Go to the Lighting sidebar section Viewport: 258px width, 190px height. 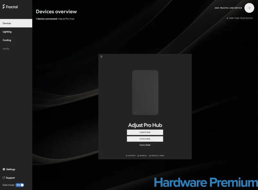pos(7,32)
